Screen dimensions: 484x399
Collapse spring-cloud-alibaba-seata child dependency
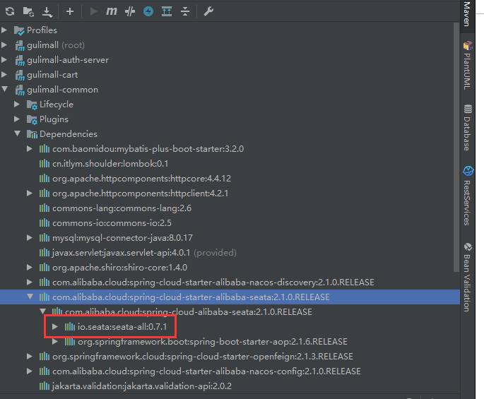(42, 311)
